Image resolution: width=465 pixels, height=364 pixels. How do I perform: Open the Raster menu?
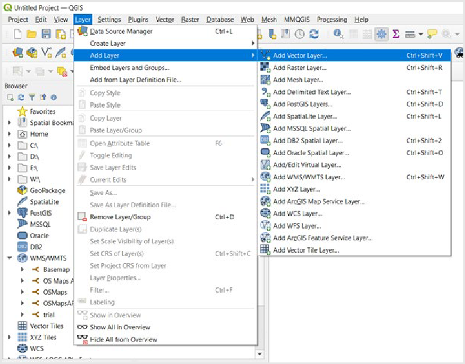tap(190, 20)
